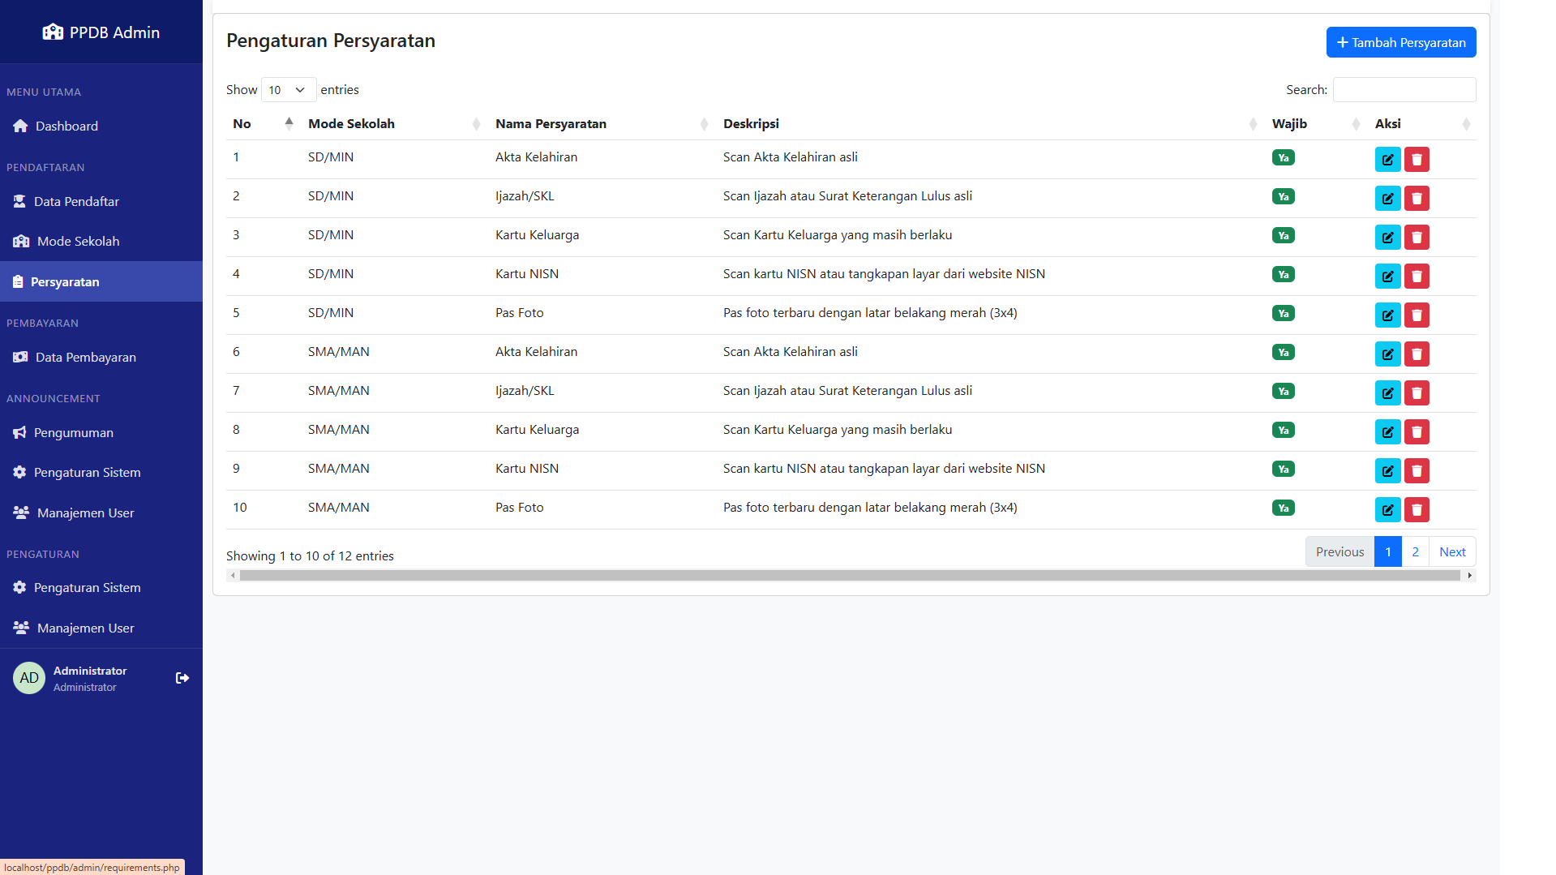Open Pengumuman menu item

[x=101, y=433]
